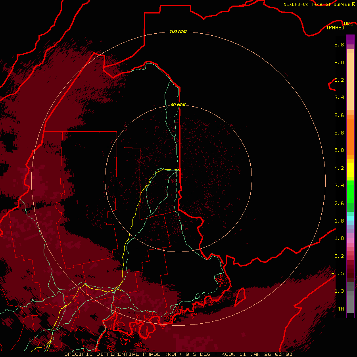Click the 50 NMI range ring label
The image size is (357, 357).
[178, 105]
